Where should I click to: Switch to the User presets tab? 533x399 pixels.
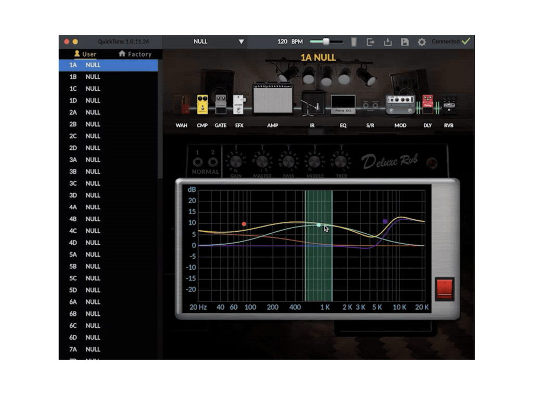pyautogui.click(x=85, y=54)
